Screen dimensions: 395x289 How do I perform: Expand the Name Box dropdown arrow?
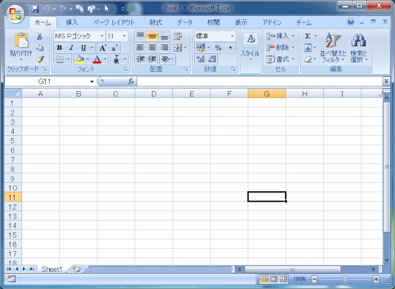(x=92, y=82)
